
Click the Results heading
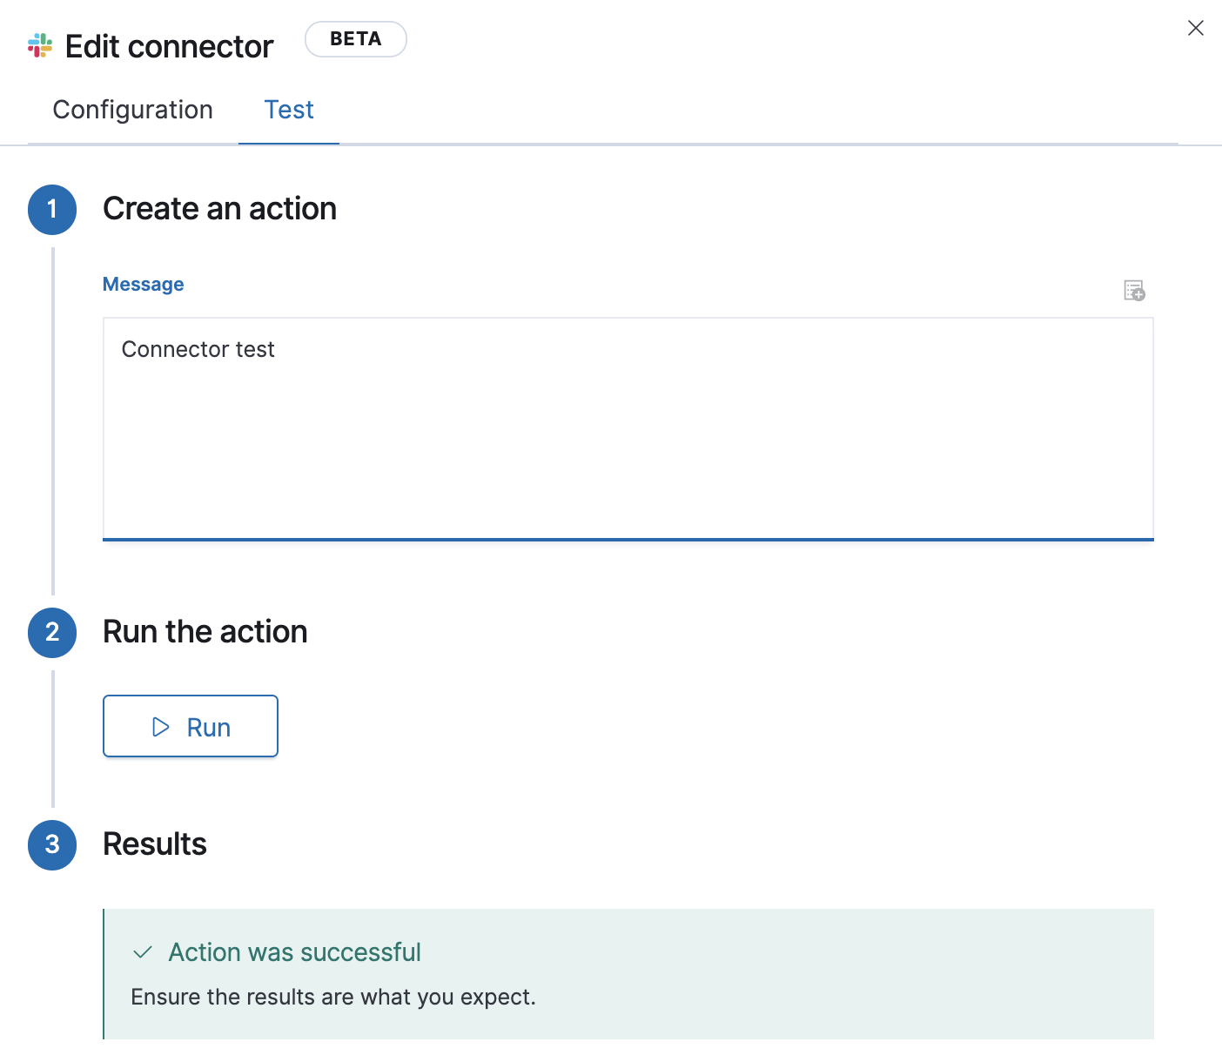tap(155, 844)
